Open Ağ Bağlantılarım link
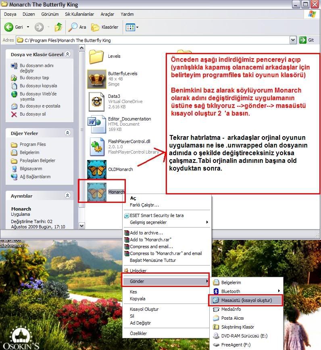The width and height of the screenshot is (321, 350). 31,177
